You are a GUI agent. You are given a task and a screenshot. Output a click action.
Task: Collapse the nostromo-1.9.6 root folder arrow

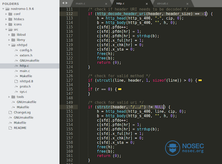3,9
